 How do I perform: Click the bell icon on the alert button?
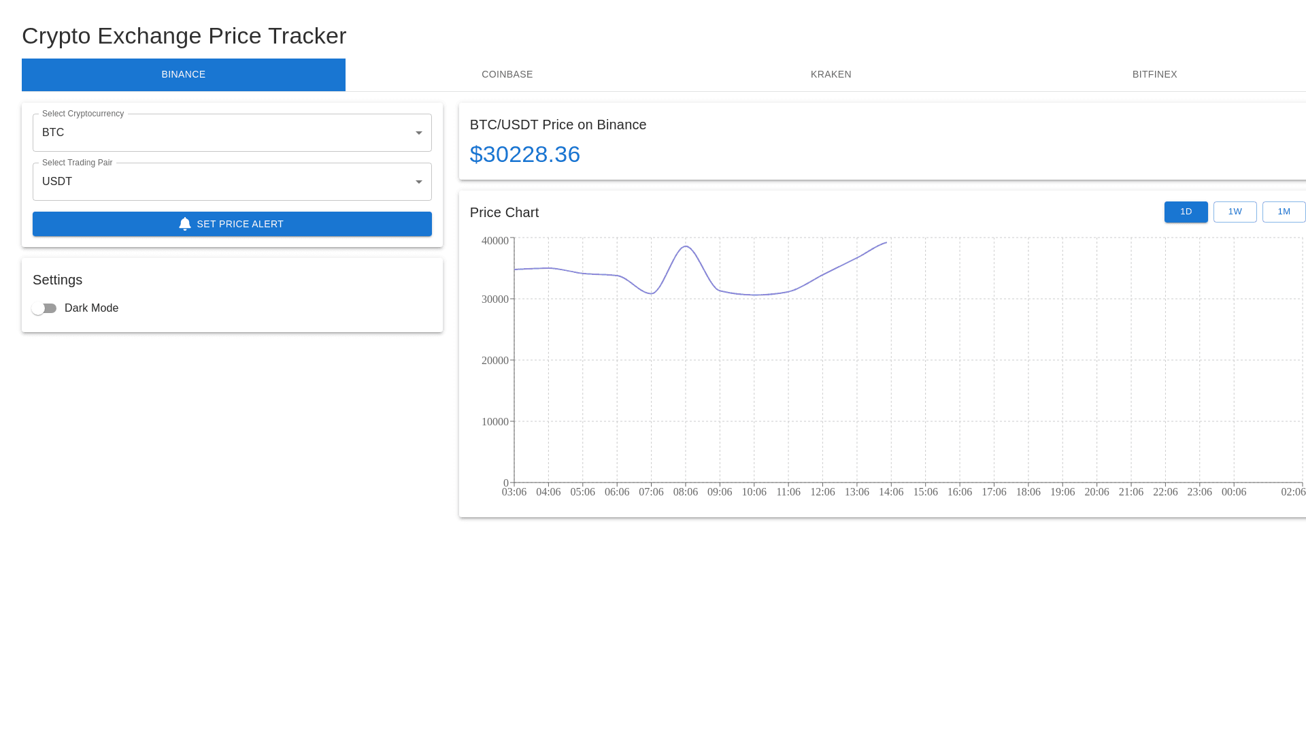(185, 224)
